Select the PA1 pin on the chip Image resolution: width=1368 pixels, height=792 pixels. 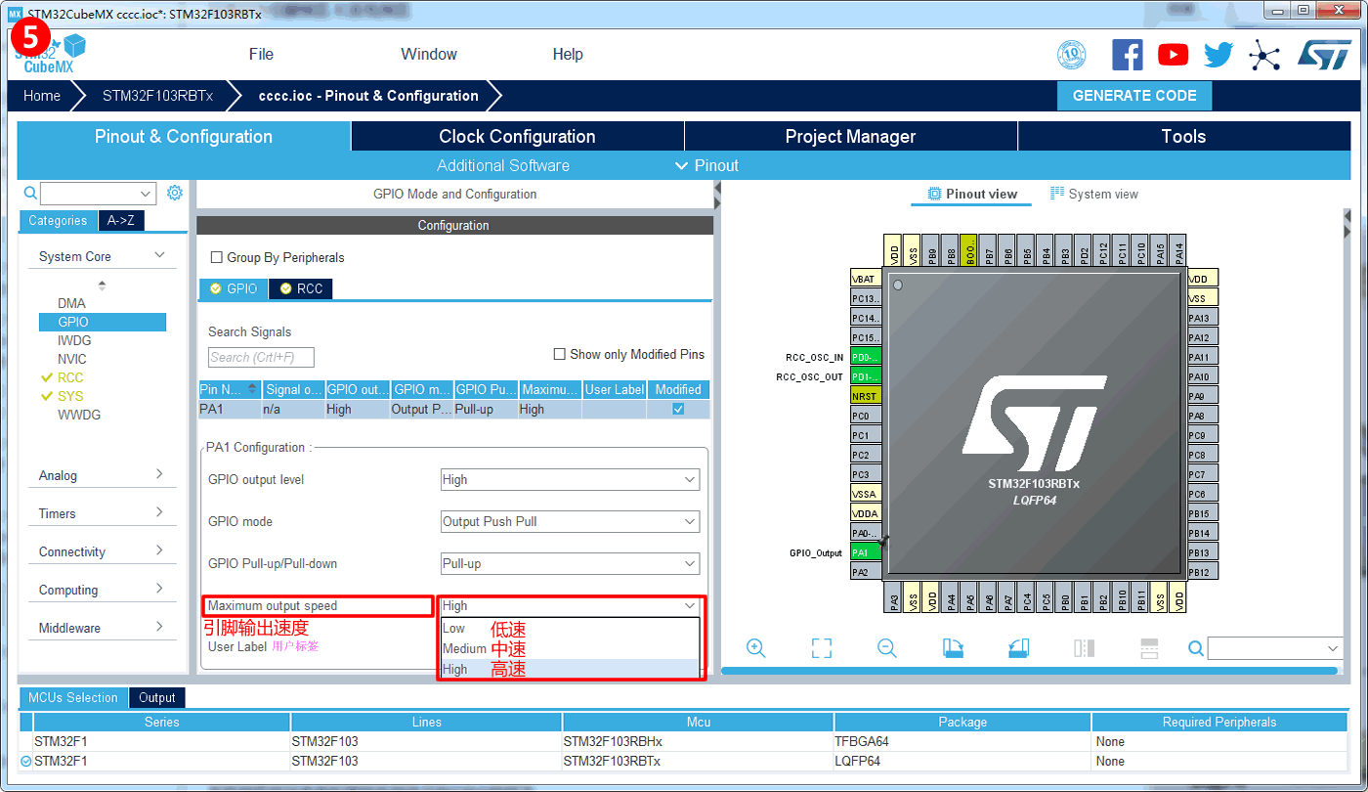866,552
